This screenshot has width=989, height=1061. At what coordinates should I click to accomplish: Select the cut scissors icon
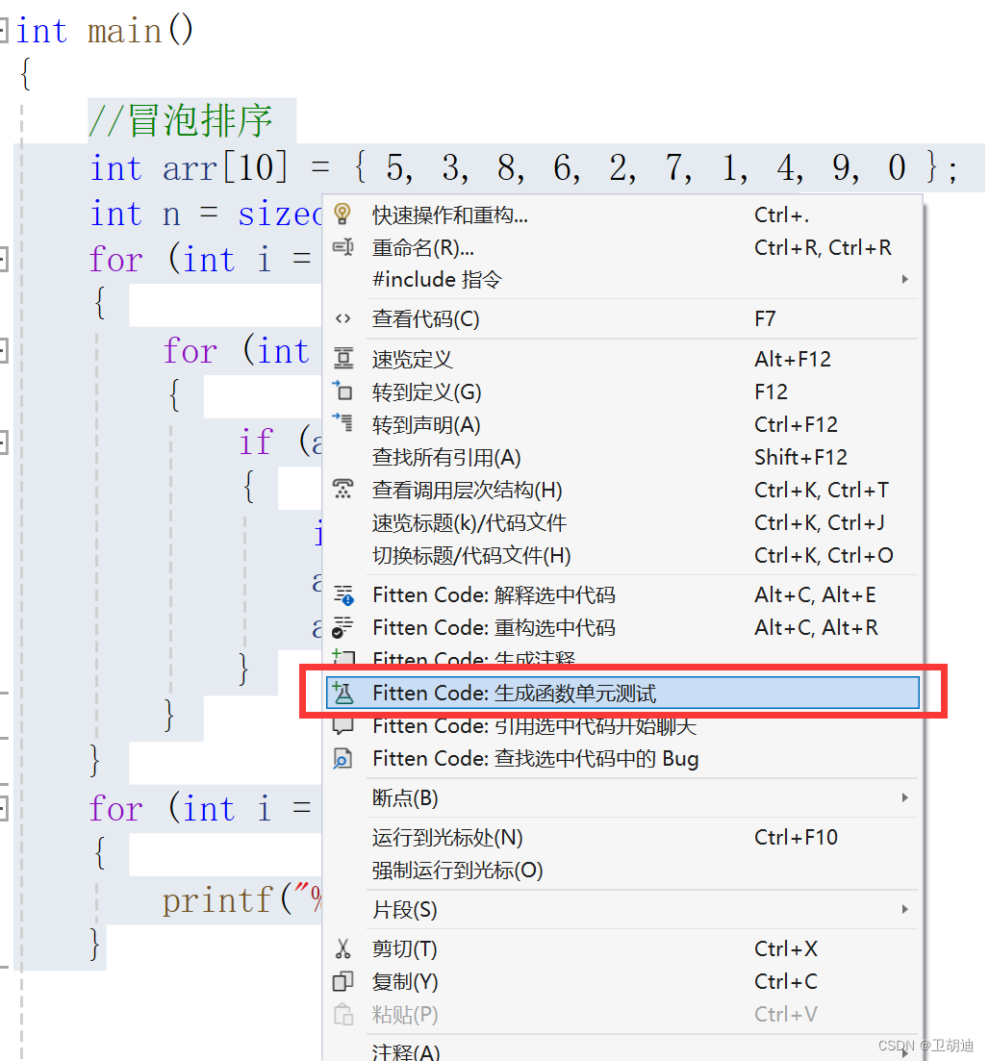[343, 948]
